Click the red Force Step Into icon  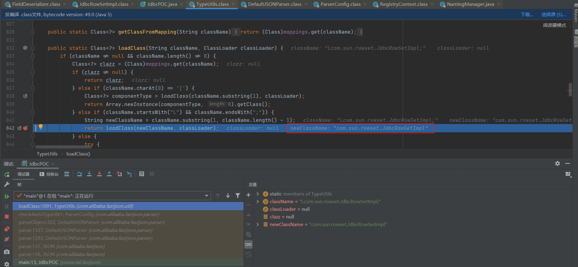[x=99, y=174]
